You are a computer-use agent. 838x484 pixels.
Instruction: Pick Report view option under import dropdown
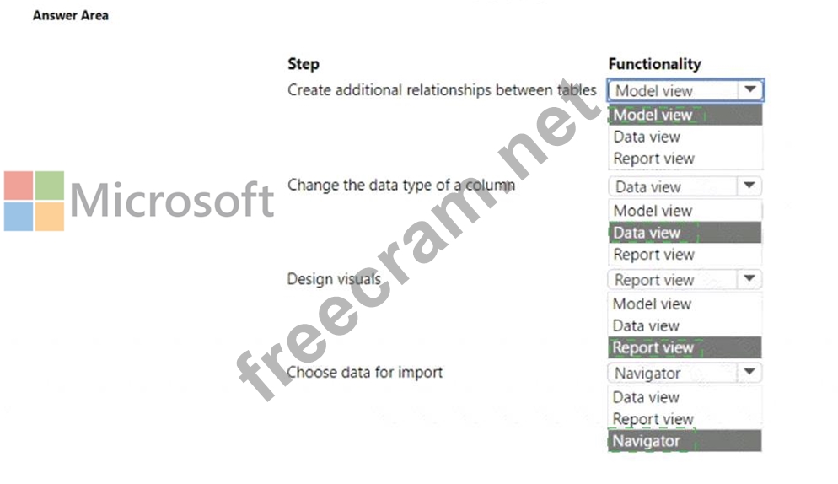pyautogui.click(x=653, y=419)
